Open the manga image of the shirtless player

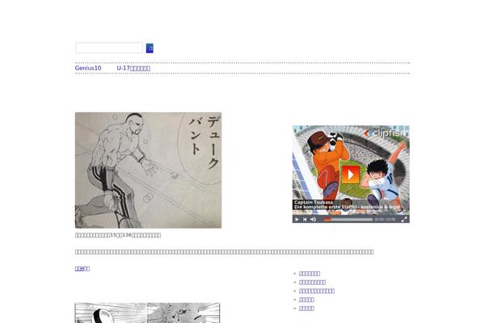[148, 170]
